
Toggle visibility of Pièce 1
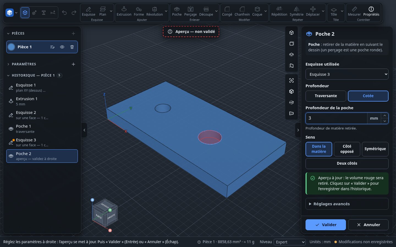[x=62, y=47]
